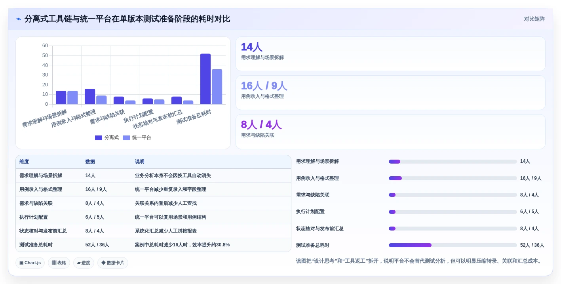Click note 统一平台减少重复录入和字段整理
This screenshot has width=561, height=284.
pos(171,190)
